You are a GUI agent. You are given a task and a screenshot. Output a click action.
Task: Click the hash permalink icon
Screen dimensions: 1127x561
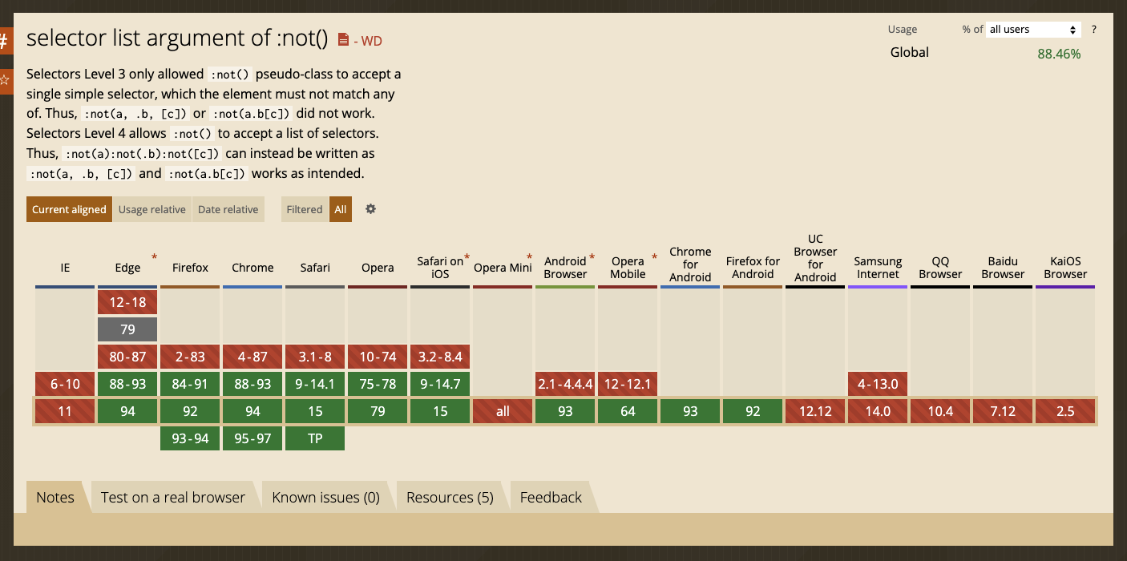pos(5,41)
